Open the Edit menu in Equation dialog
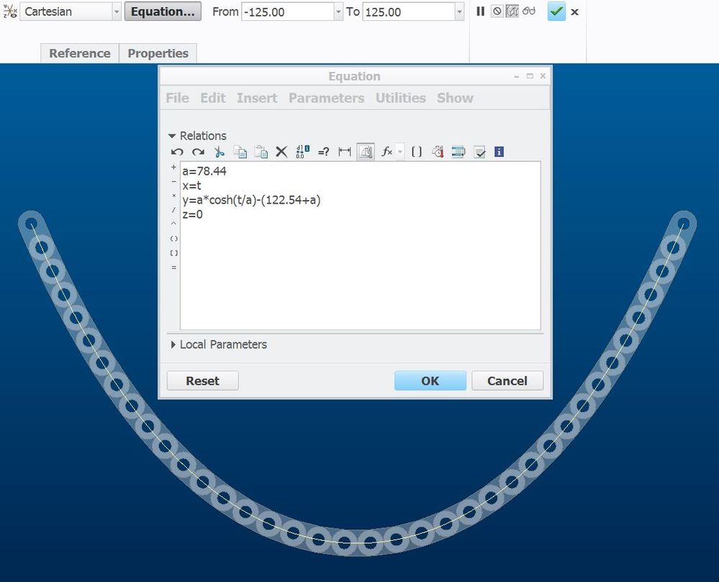 click(x=213, y=98)
